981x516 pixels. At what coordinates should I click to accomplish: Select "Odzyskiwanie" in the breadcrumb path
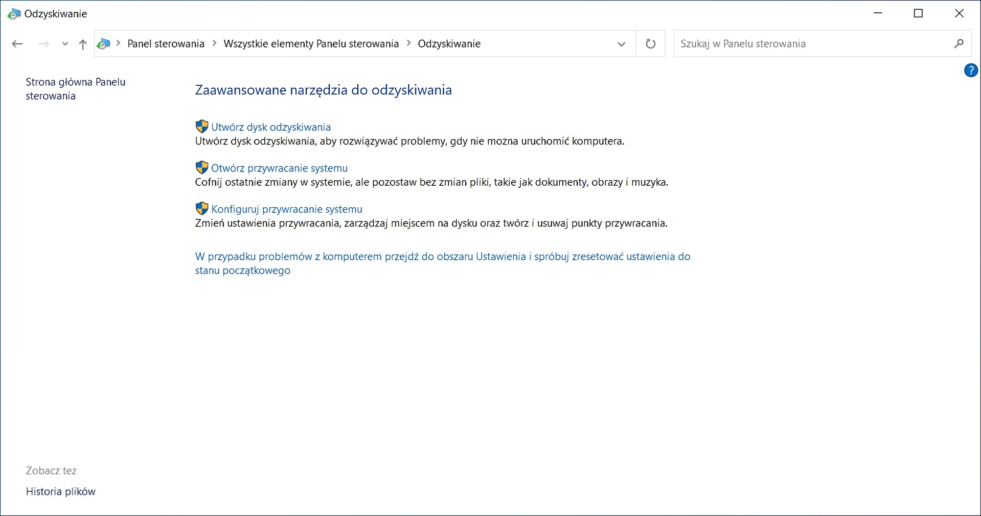tap(449, 44)
